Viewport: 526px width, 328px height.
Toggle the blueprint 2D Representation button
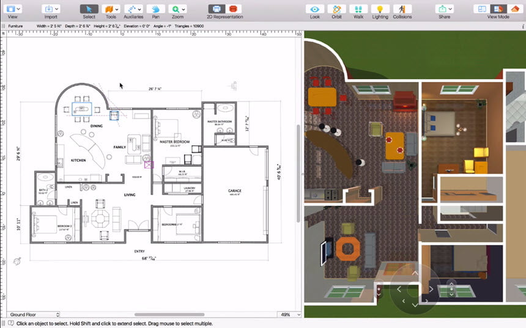pos(217,9)
